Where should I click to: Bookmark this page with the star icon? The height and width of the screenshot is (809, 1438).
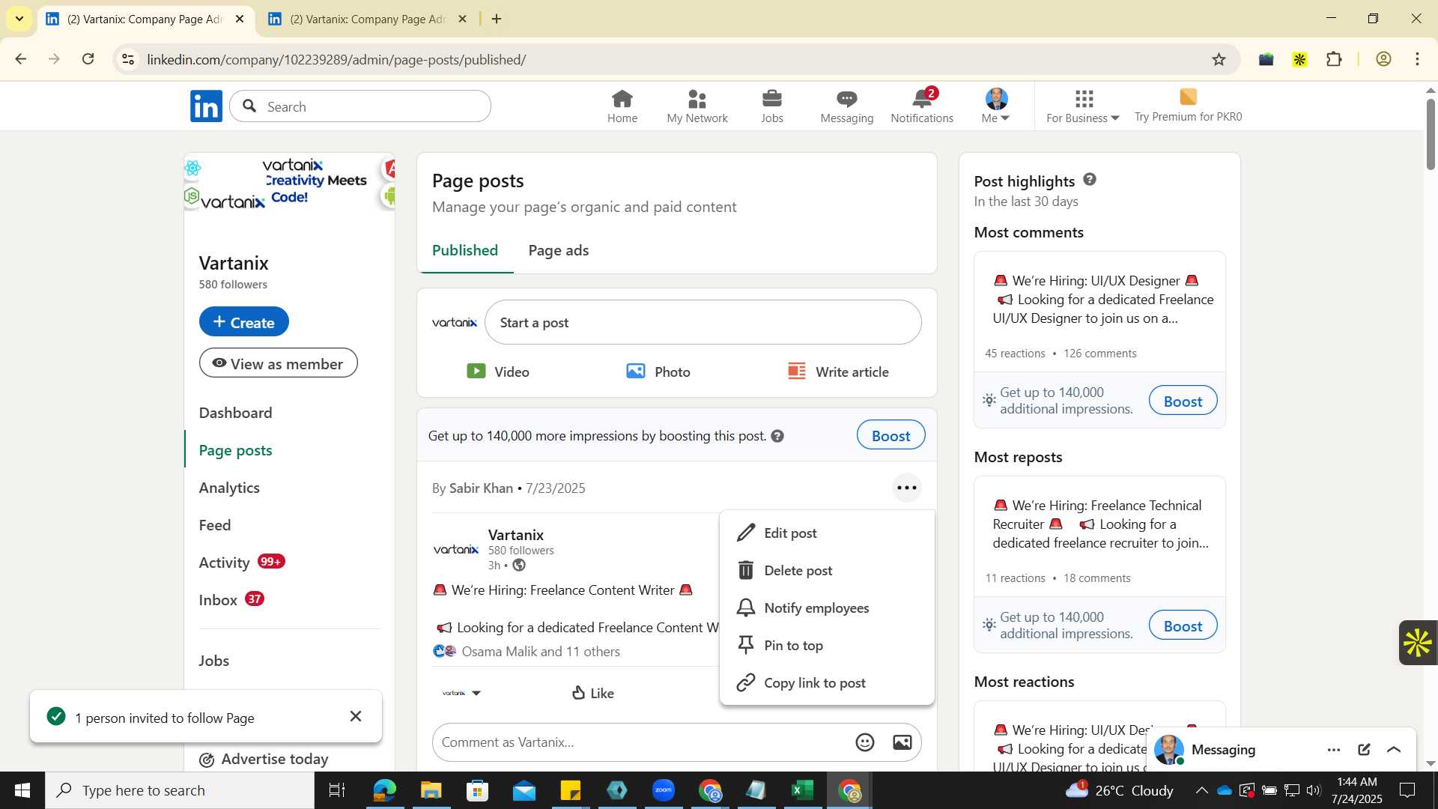[x=1219, y=59]
